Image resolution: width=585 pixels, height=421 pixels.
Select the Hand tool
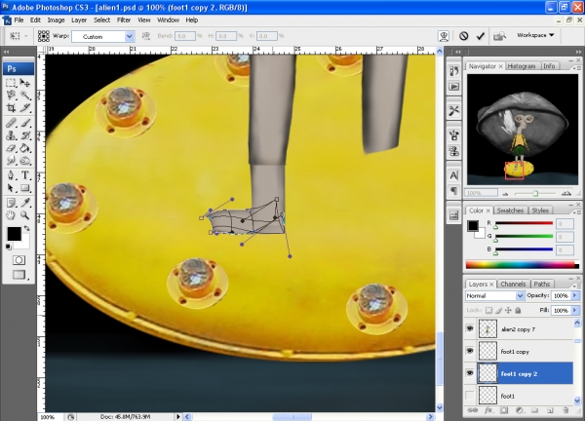tap(11, 215)
